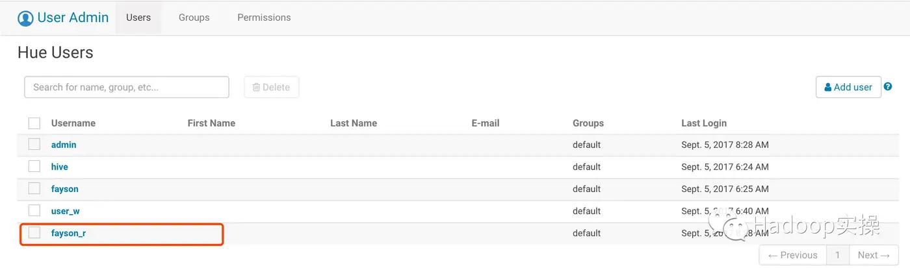910x268 pixels.
Task: Open the fayson_r user profile
Action: click(x=68, y=233)
